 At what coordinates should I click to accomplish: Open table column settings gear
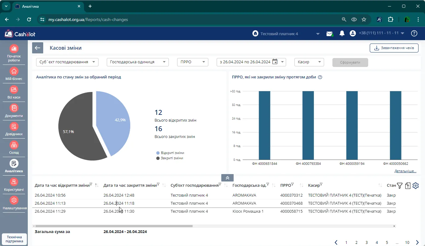click(415, 186)
